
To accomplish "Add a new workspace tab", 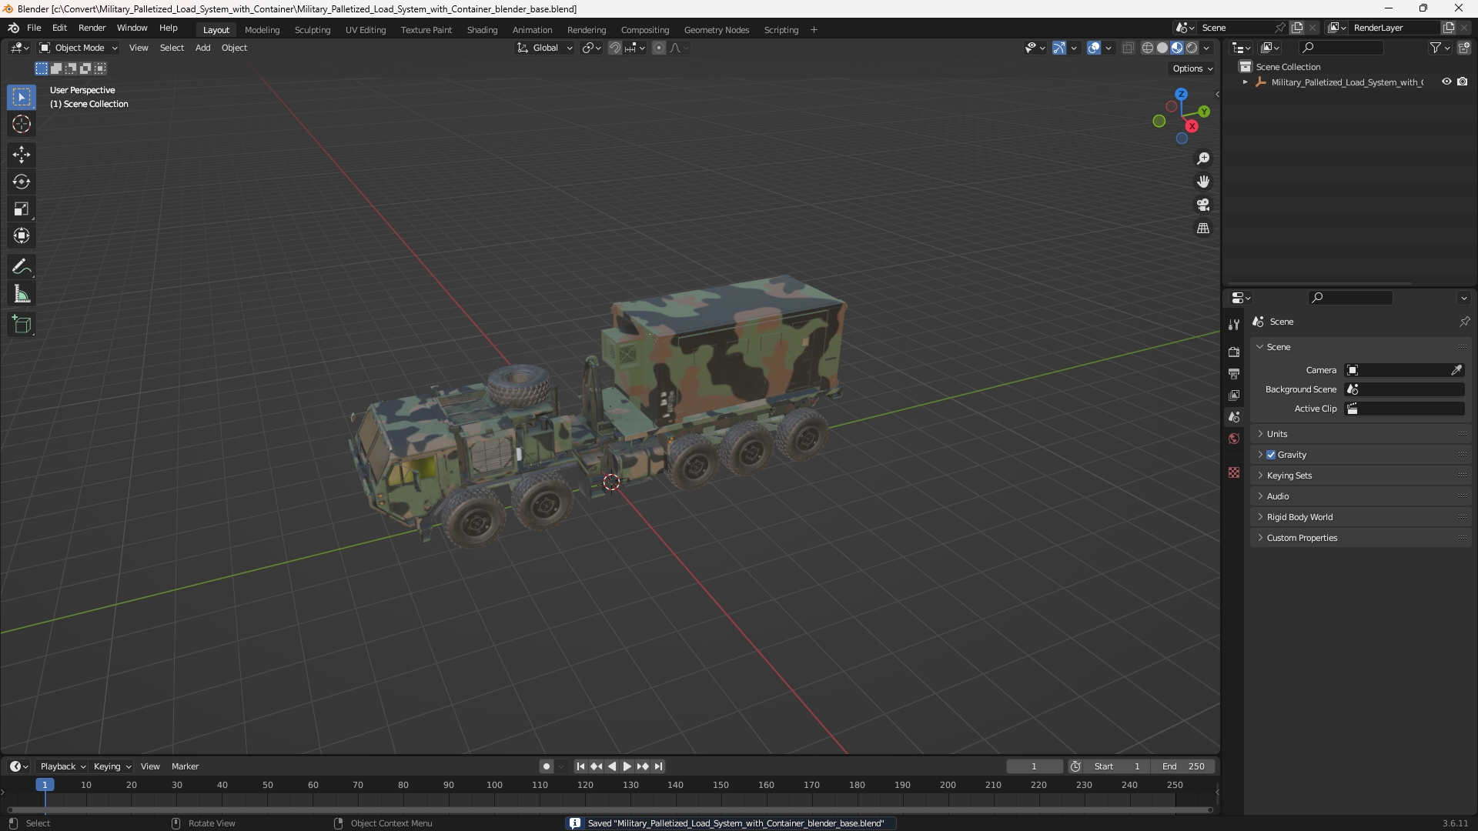I will coord(814,30).
